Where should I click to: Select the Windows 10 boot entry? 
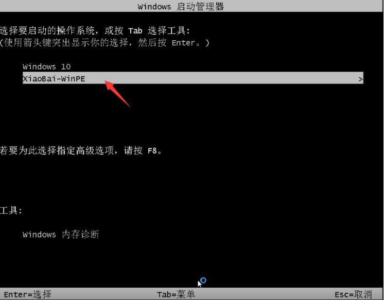(46, 66)
